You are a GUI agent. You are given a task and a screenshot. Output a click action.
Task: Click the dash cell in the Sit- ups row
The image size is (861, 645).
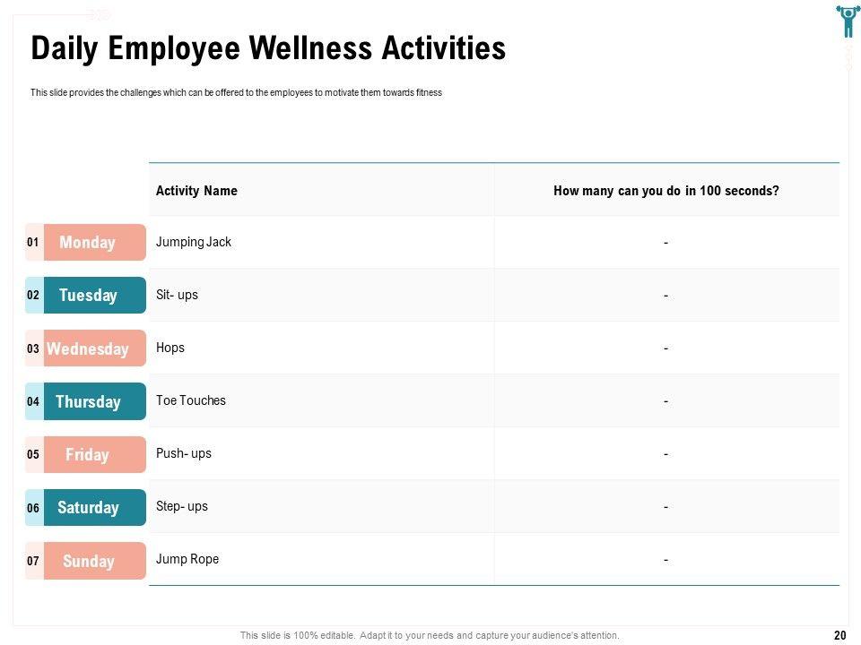point(665,296)
